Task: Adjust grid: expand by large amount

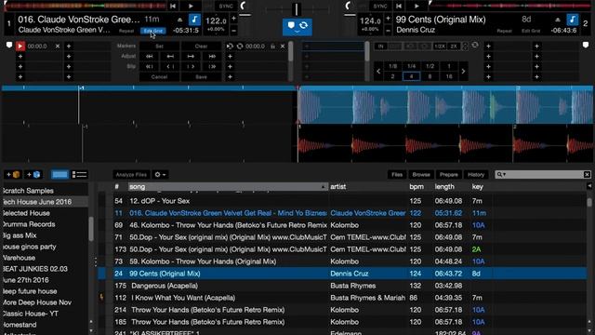Action: click(212, 56)
